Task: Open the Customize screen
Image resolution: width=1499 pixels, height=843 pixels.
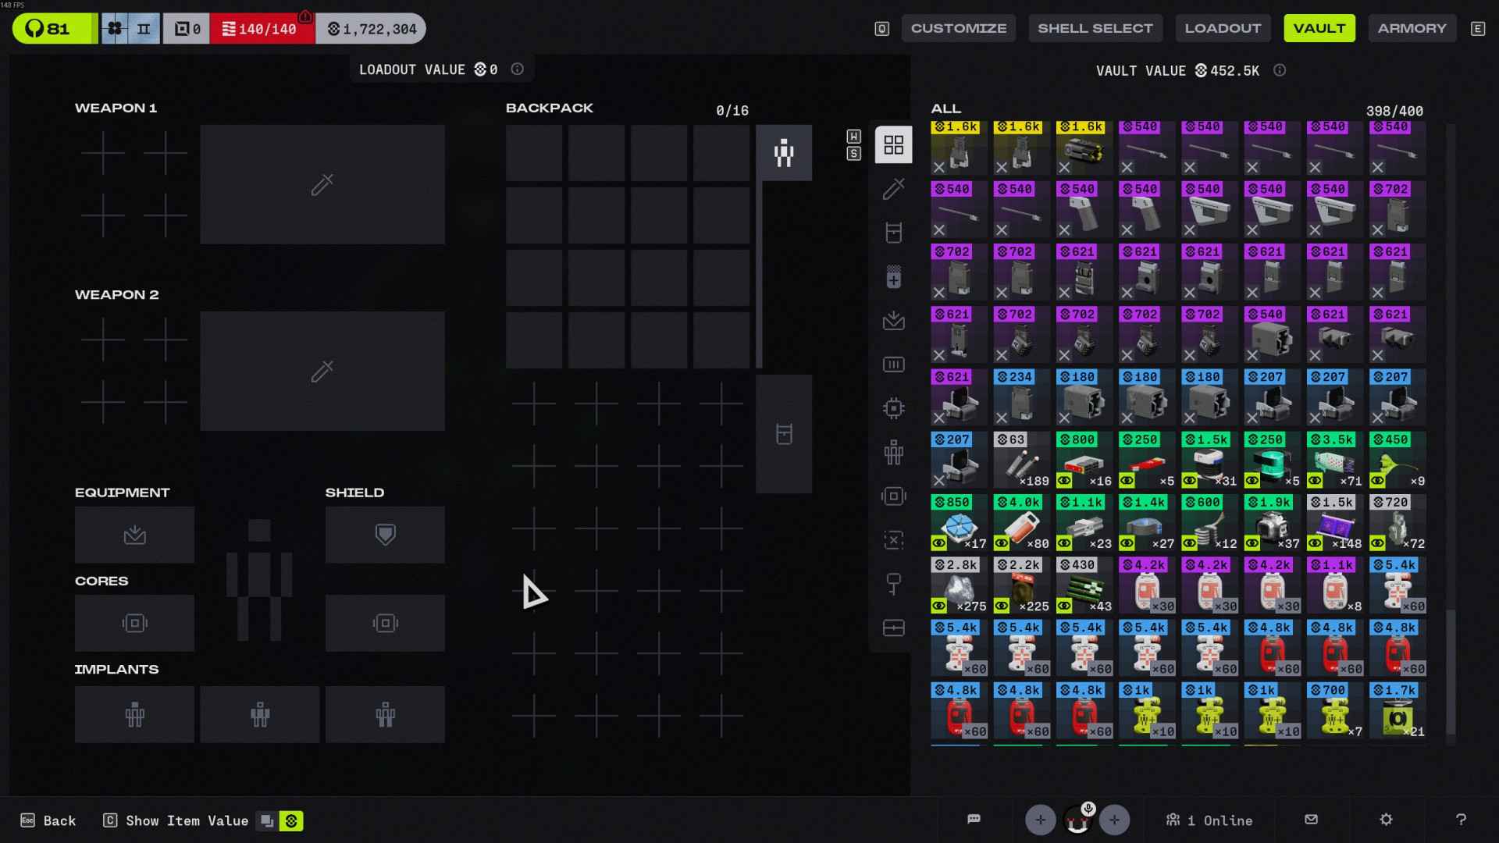Action: point(958,29)
